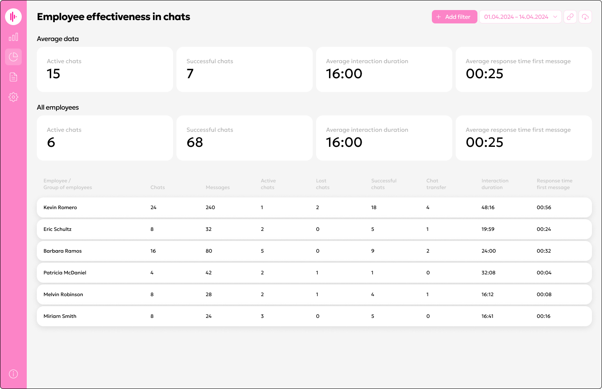Screen dimensions: 602x389
Task: Click Patricia McDaniel in the table
Action: pyautogui.click(x=65, y=273)
